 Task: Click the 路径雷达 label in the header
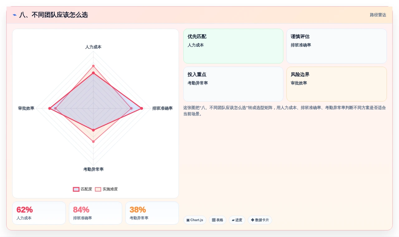pyautogui.click(x=378, y=15)
